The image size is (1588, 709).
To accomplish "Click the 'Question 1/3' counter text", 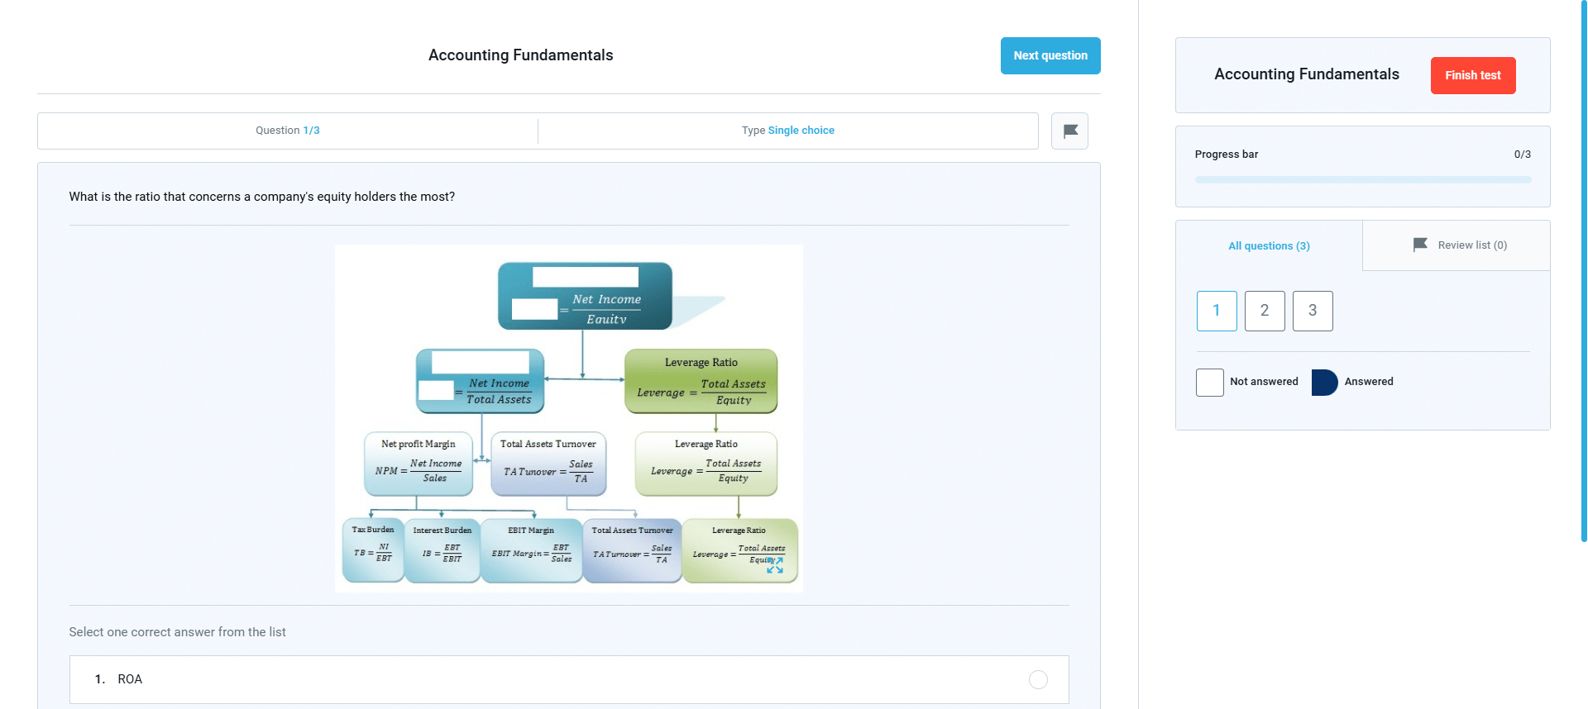I will point(288,131).
